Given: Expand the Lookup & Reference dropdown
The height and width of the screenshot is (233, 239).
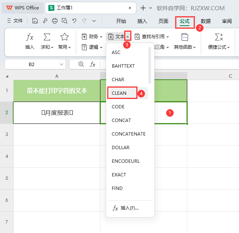Looking at the screenshot, I should point(152,37).
